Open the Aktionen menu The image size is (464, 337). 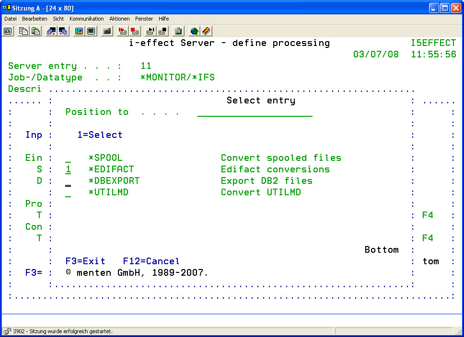click(x=119, y=19)
